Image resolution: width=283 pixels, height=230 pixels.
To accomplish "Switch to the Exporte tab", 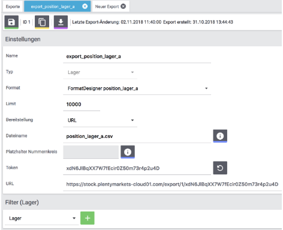I will tap(13, 7).
